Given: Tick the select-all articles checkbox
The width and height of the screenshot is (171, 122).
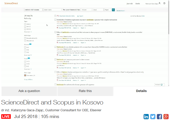Looking at the screenshot, I should tap(55, 16).
